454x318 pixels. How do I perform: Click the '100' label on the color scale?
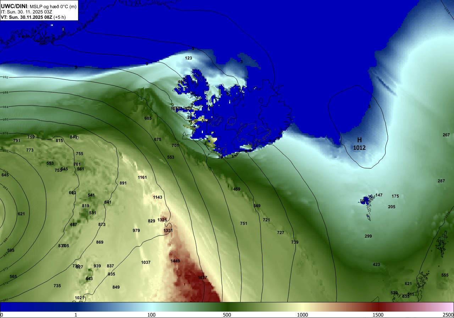point(151,315)
